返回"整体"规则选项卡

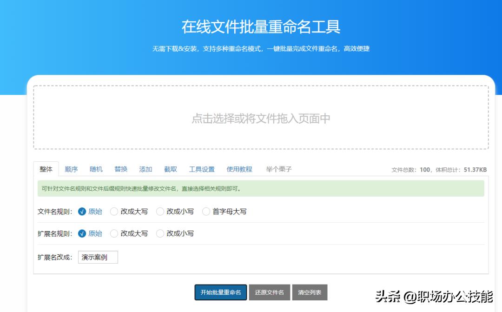46,169
